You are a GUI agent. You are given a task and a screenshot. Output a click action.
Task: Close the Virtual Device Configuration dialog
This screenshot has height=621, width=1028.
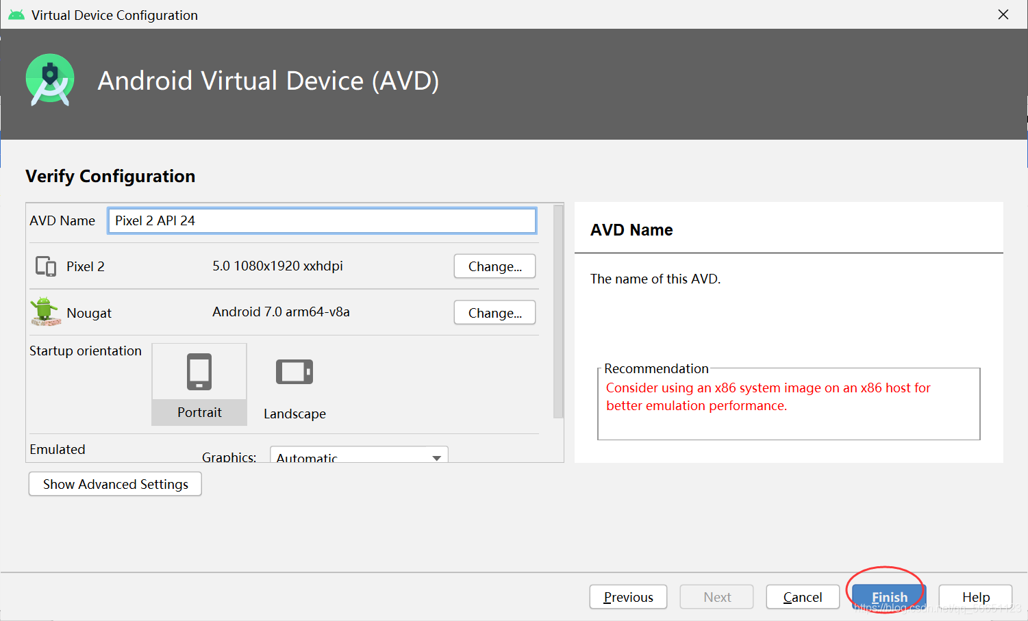[x=1003, y=14]
